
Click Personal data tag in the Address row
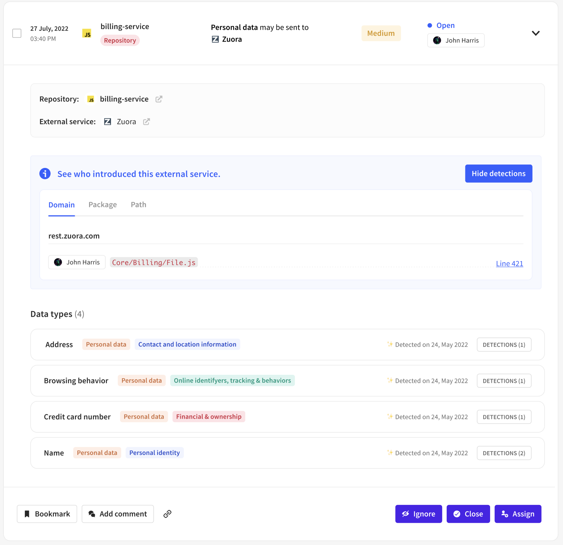pyautogui.click(x=106, y=344)
